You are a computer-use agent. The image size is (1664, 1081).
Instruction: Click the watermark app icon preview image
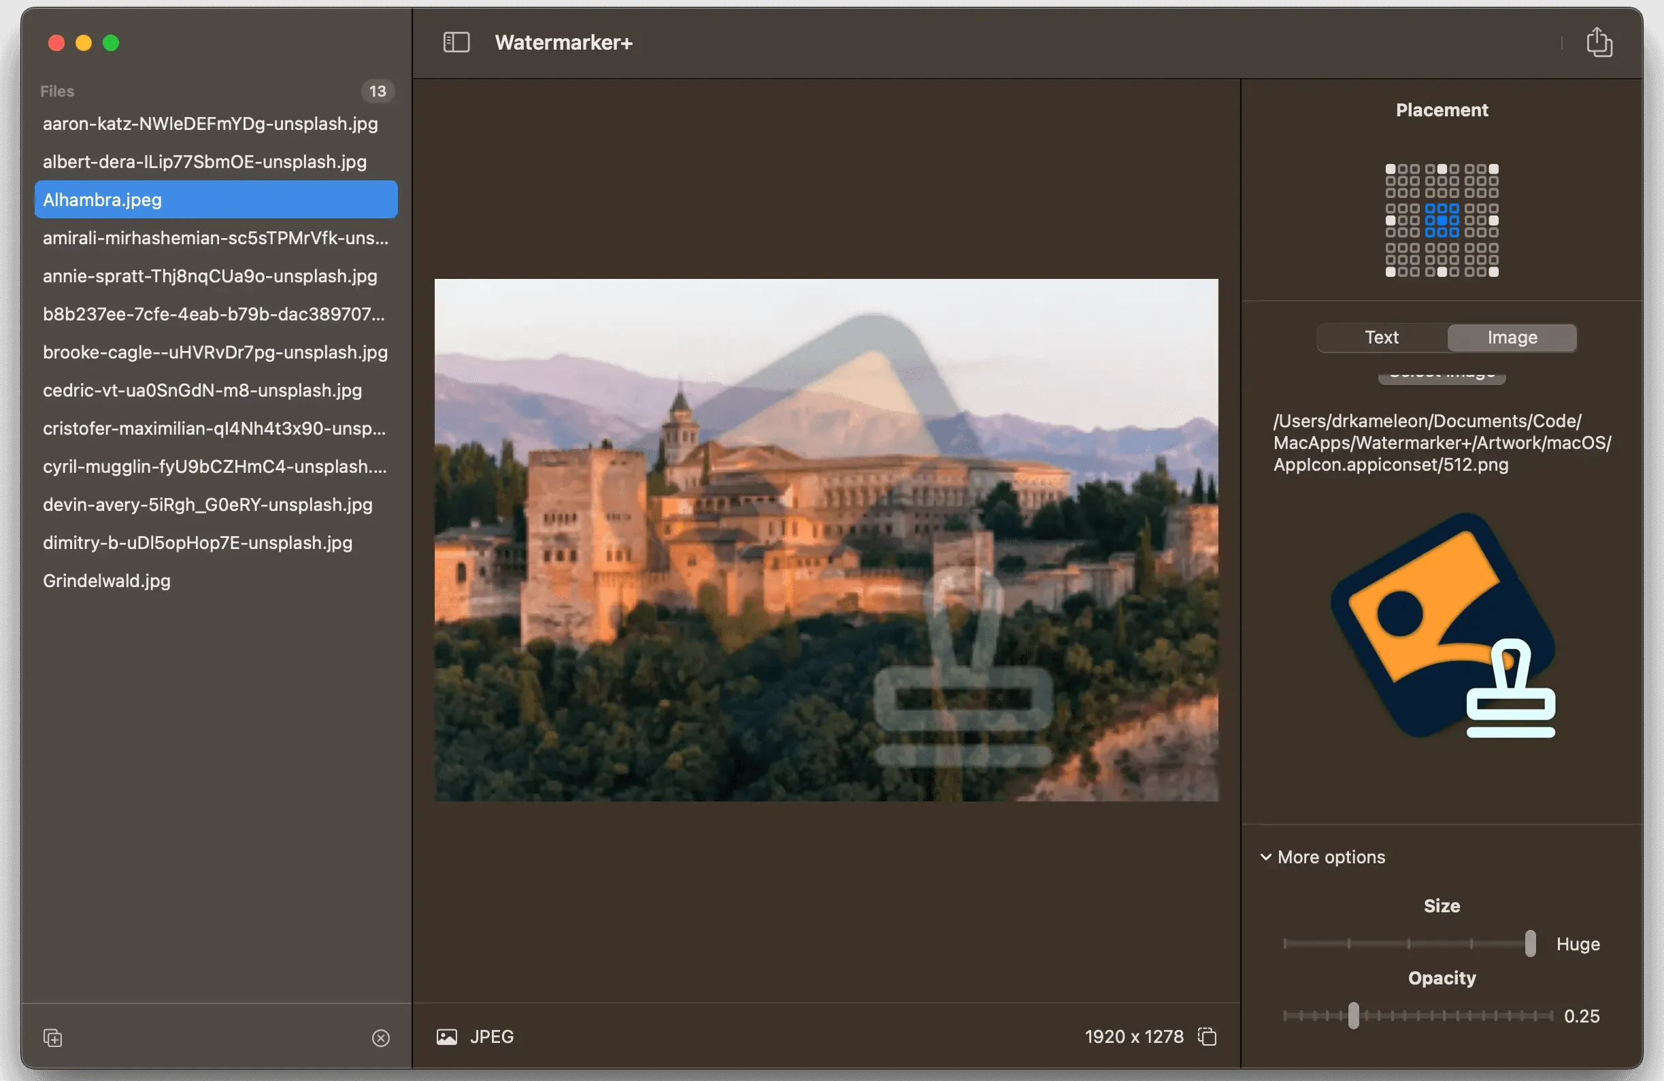point(1442,625)
